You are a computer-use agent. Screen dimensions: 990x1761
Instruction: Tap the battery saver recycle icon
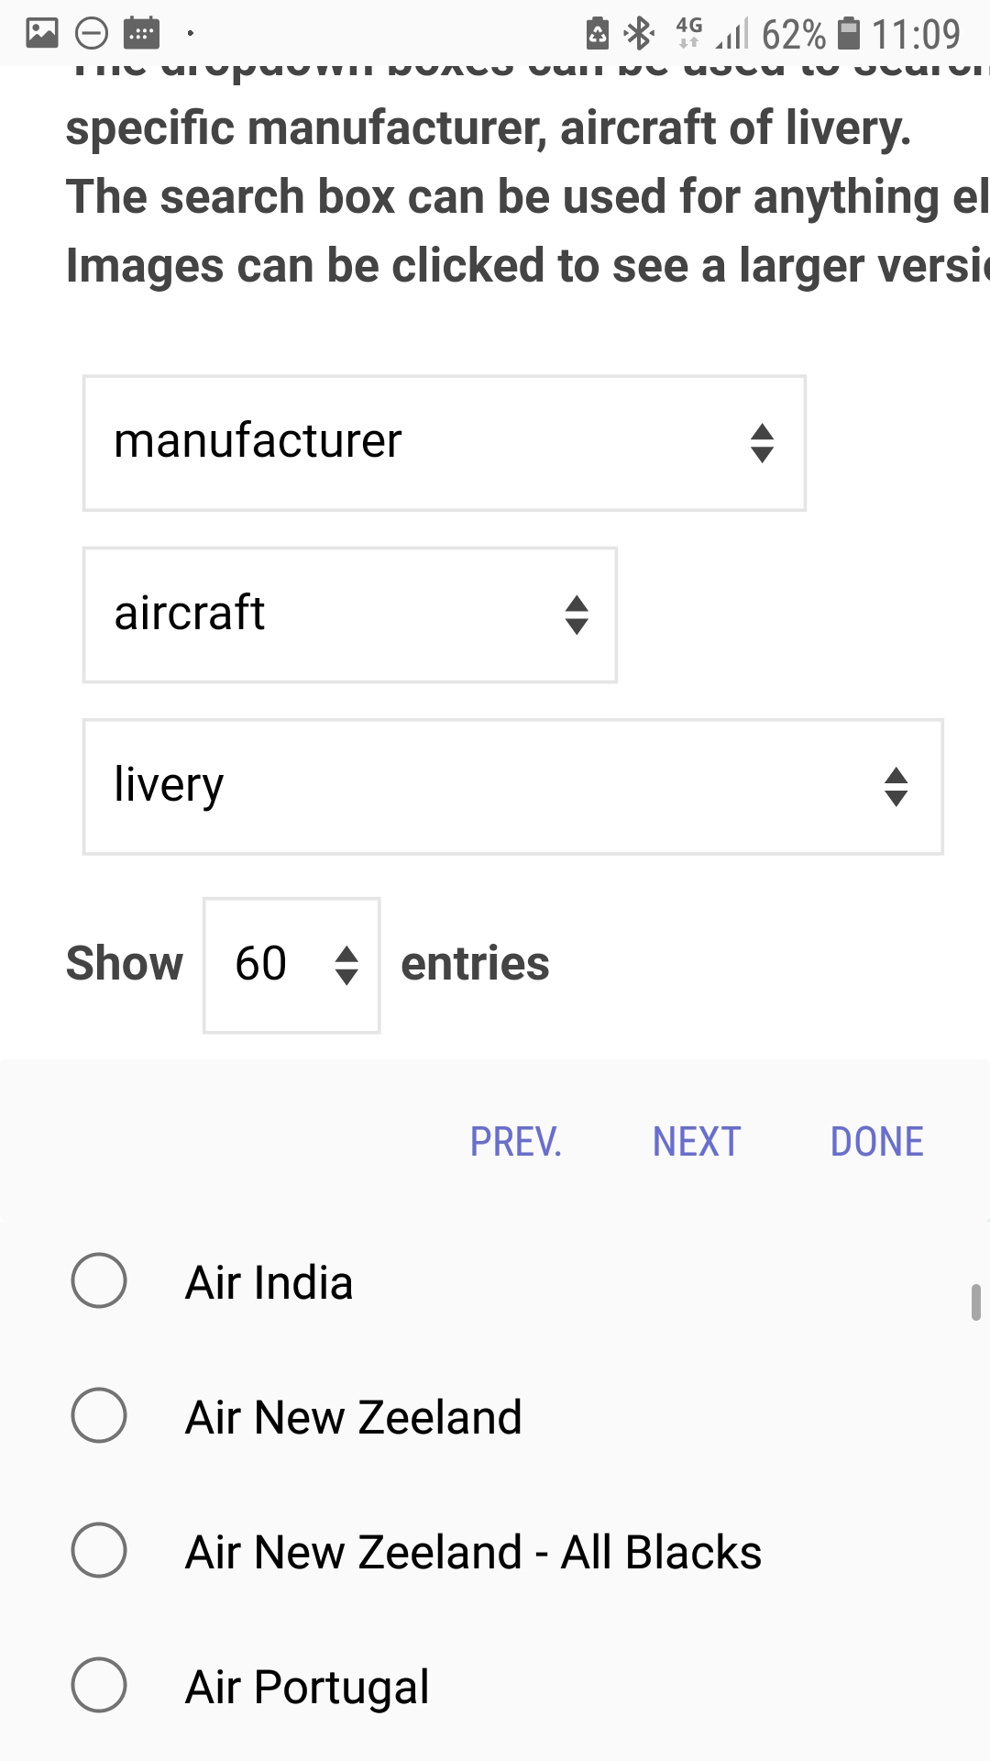598,34
